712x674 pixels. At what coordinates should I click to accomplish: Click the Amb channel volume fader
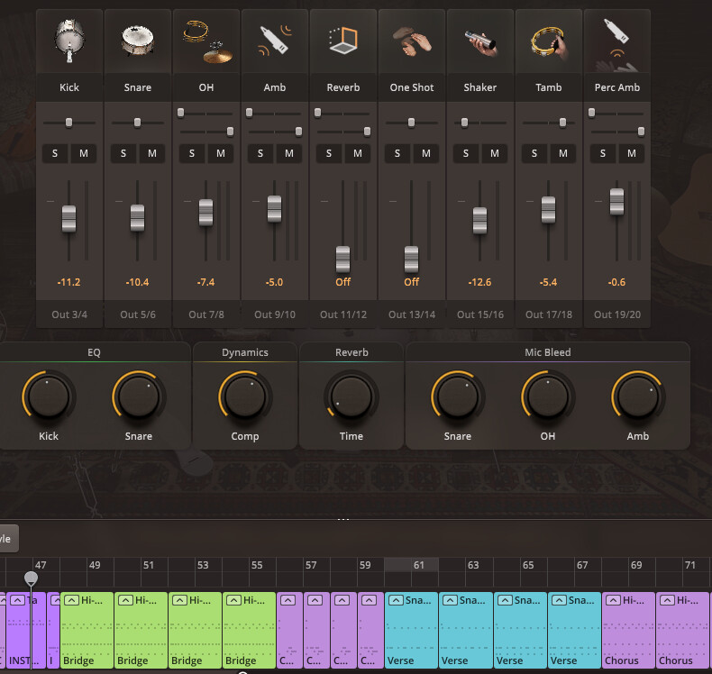[275, 208]
